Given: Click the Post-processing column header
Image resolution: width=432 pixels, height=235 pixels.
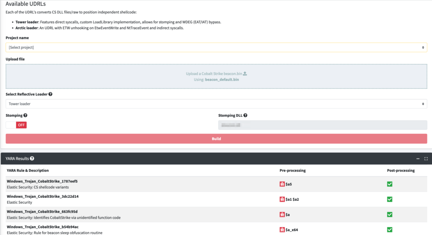Looking at the screenshot, I should point(401,170).
